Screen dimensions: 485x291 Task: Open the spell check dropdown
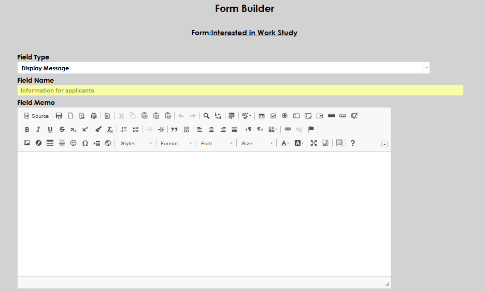(247, 116)
